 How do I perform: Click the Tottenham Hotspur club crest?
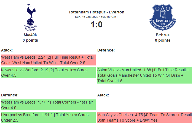pyautogui.click(x=30, y=17)
